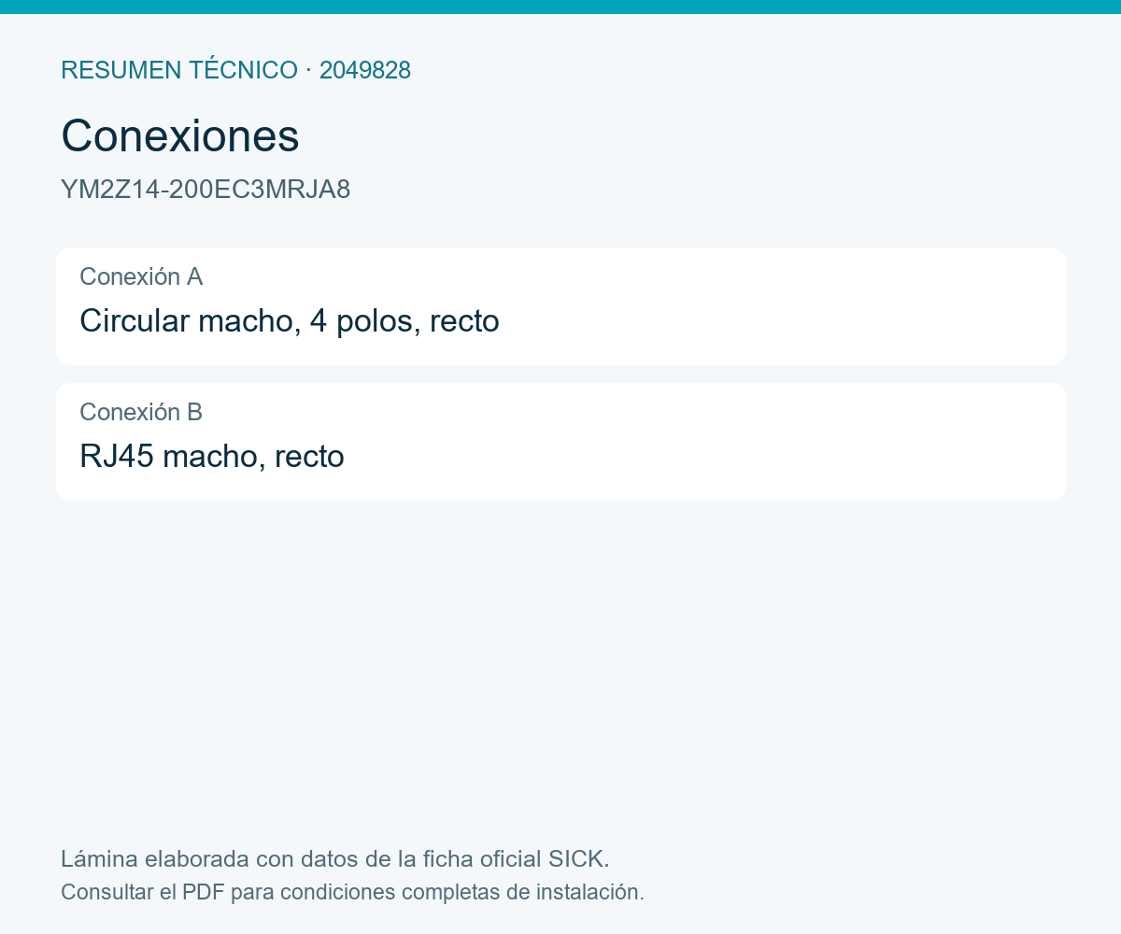Select the product code YM2Z14-200EC3MRJA8

(x=206, y=190)
